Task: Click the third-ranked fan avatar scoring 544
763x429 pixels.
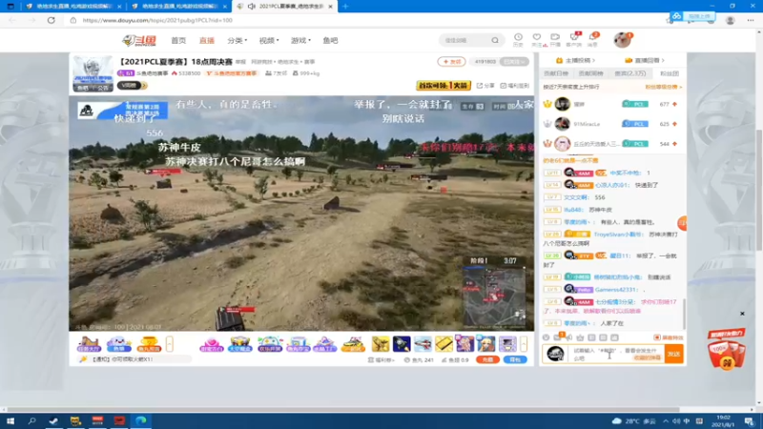Action: tap(562, 144)
